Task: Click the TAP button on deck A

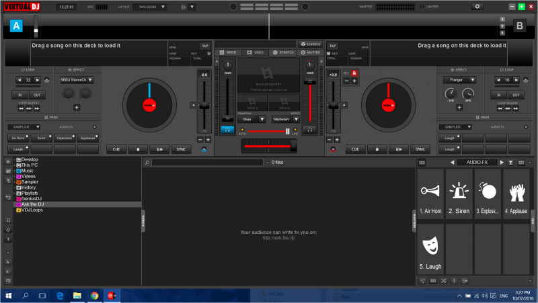Action: (x=205, y=46)
